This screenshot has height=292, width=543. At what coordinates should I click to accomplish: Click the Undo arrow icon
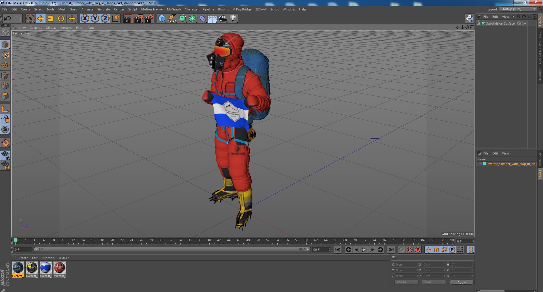[x=7, y=19]
